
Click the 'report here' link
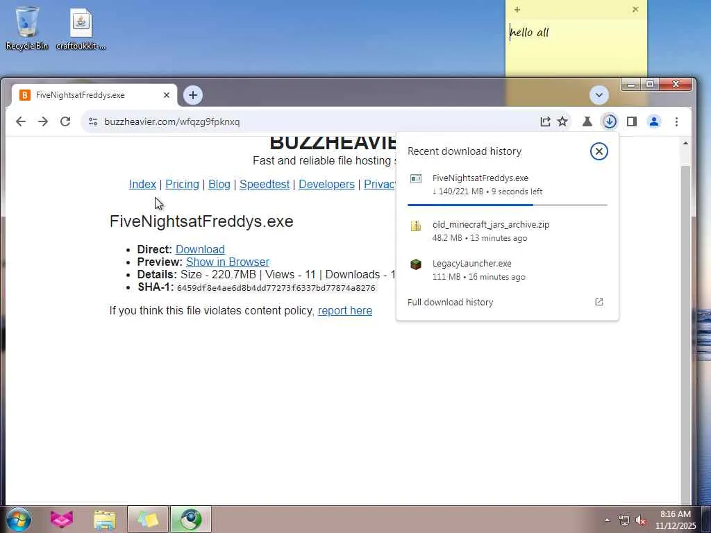tap(345, 310)
